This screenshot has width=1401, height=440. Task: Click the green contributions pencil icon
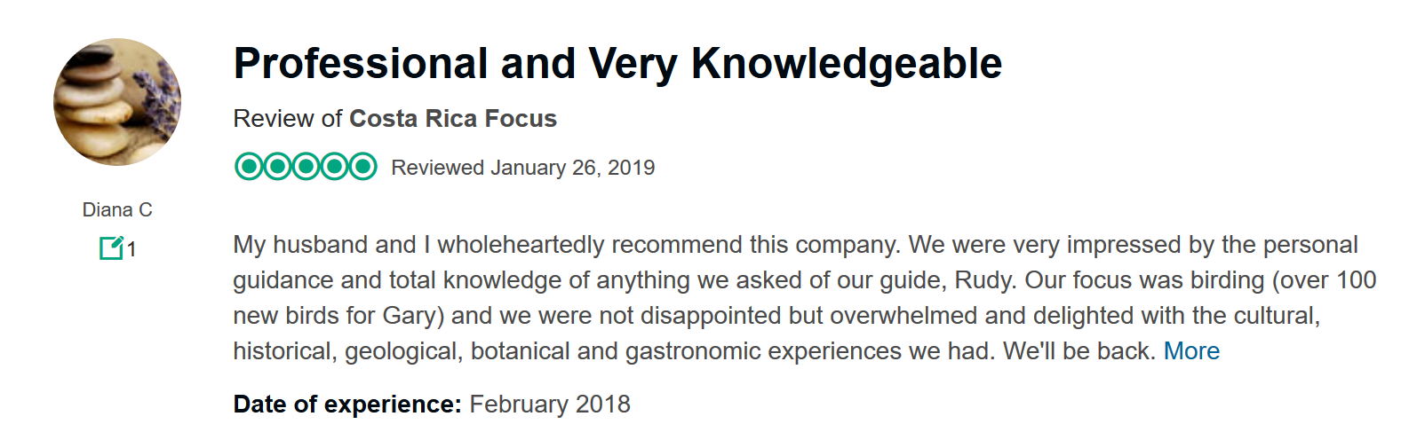111,247
